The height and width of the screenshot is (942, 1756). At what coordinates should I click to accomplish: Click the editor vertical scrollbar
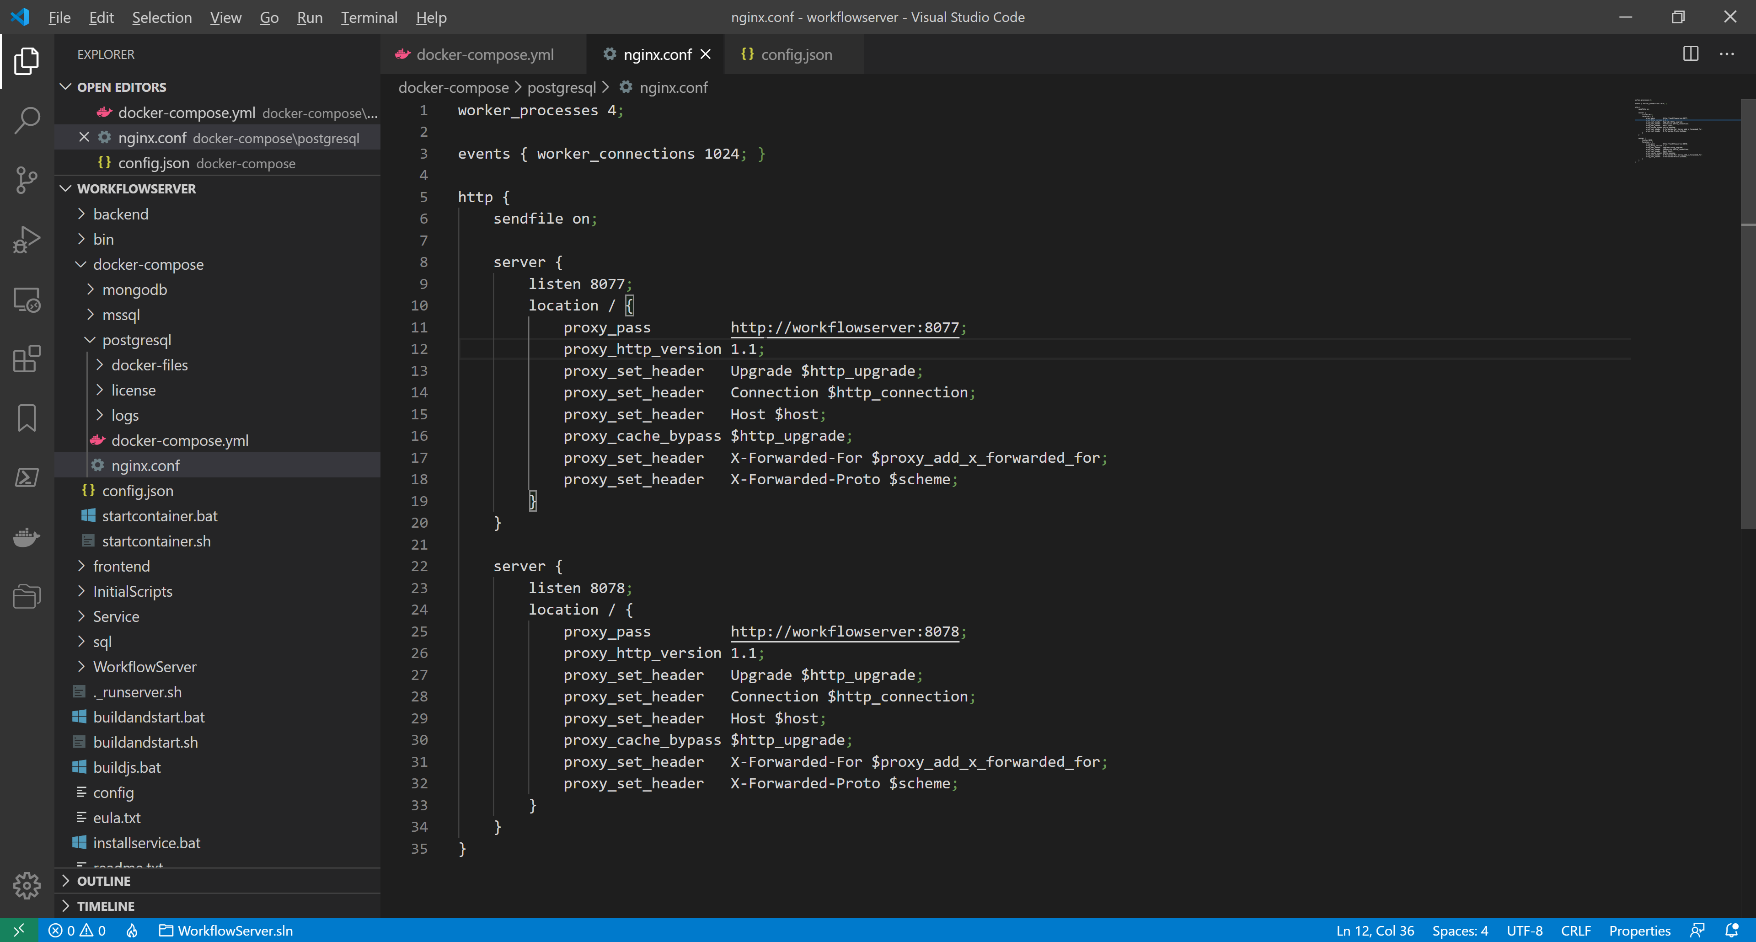click(x=1748, y=314)
